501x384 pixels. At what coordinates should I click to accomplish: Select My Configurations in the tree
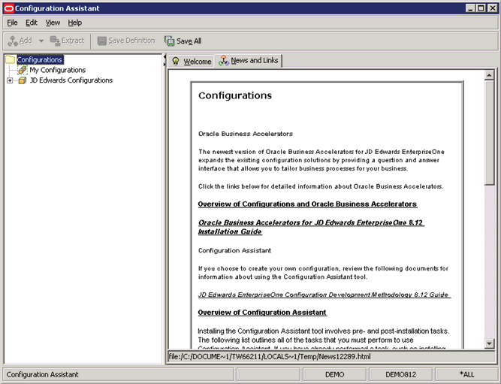click(58, 70)
